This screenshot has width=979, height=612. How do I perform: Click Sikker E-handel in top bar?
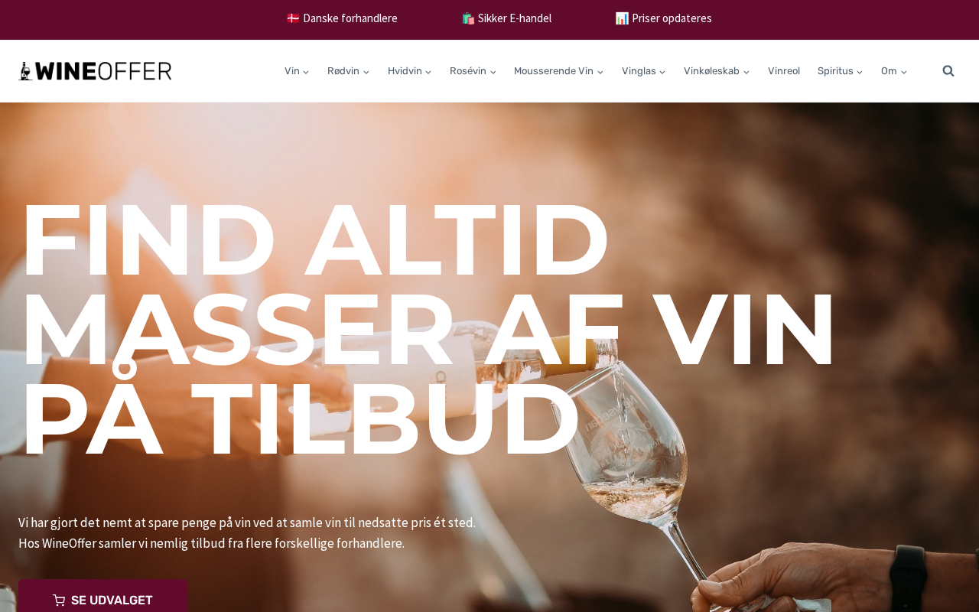click(515, 18)
